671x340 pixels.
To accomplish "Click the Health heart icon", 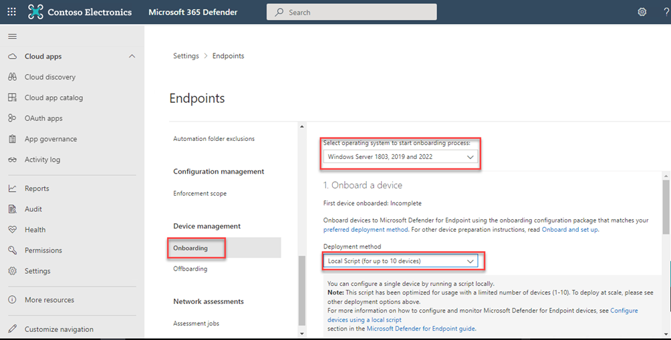I will coord(13,230).
